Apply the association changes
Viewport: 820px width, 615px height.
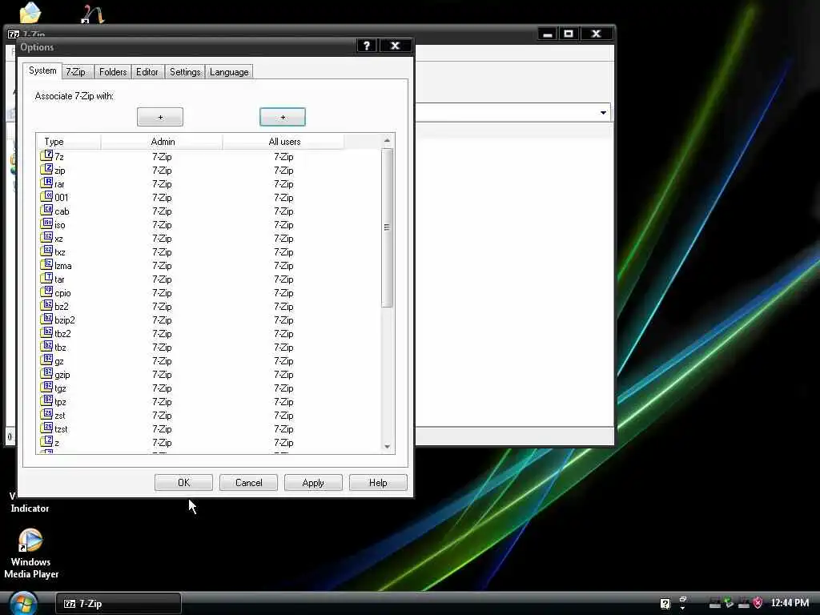tap(313, 482)
